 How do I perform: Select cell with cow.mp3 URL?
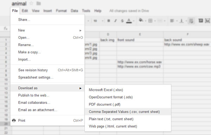tap(140, 66)
